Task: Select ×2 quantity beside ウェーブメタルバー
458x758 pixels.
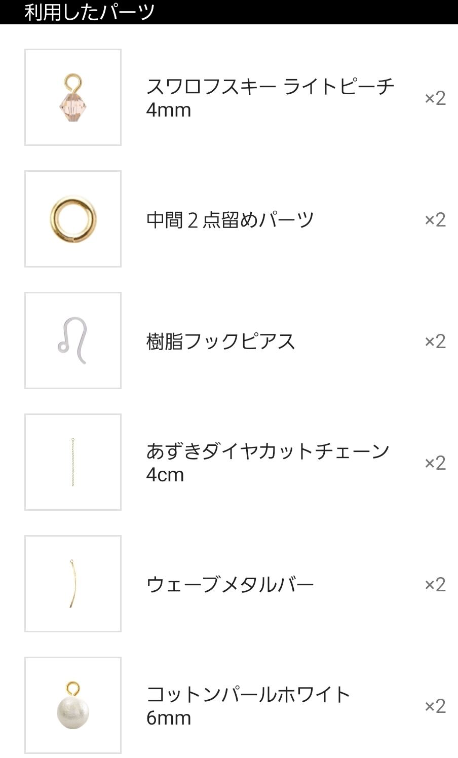Action: (x=435, y=584)
